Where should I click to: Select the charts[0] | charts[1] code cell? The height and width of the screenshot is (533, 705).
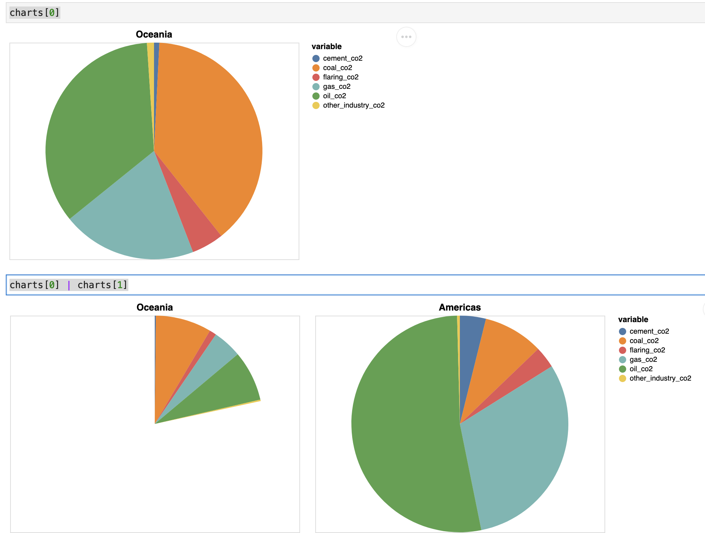(69, 285)
